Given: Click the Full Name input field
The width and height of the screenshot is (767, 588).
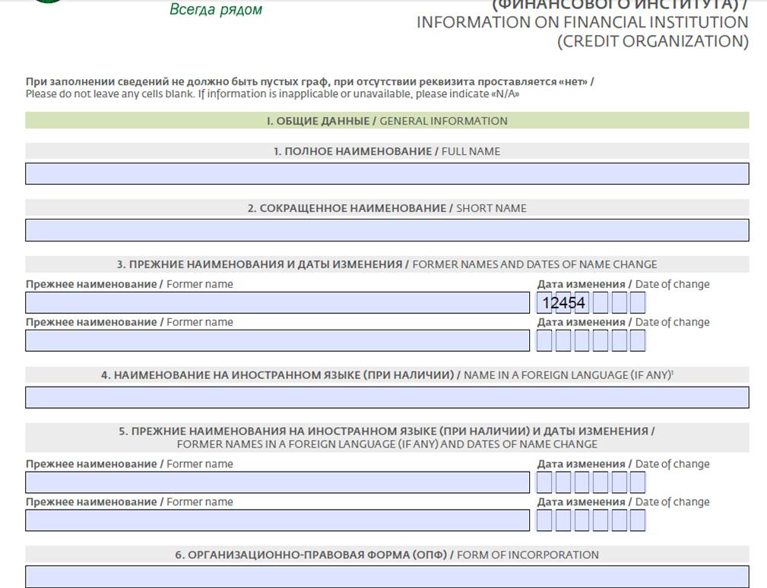Looking at the screenshot, I should pyautogui.click(x=387, y=173).
